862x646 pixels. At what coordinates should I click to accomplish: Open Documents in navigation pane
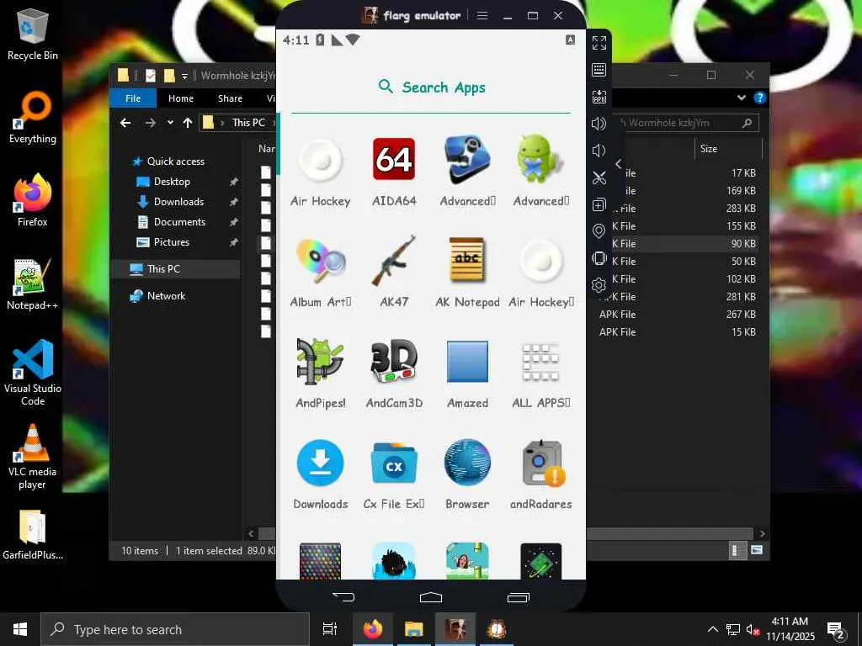(179, 222)
